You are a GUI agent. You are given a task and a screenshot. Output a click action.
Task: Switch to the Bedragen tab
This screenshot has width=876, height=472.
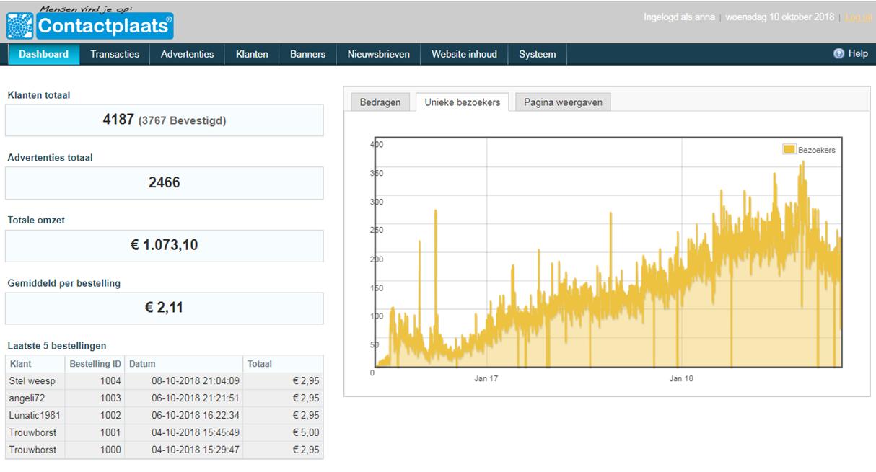380,102
